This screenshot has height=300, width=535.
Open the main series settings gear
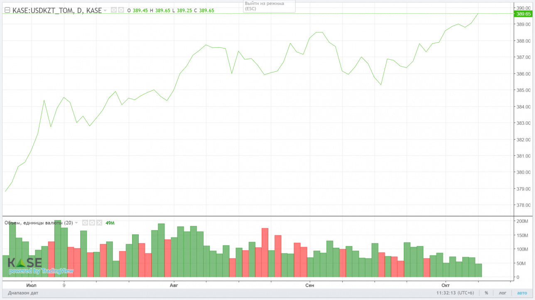(121, 10)
